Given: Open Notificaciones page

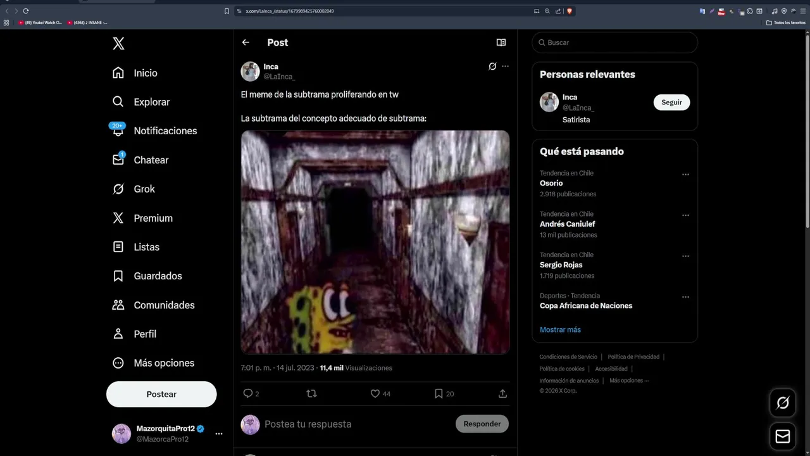Looking at the screenshot, I should coord(154,130).
